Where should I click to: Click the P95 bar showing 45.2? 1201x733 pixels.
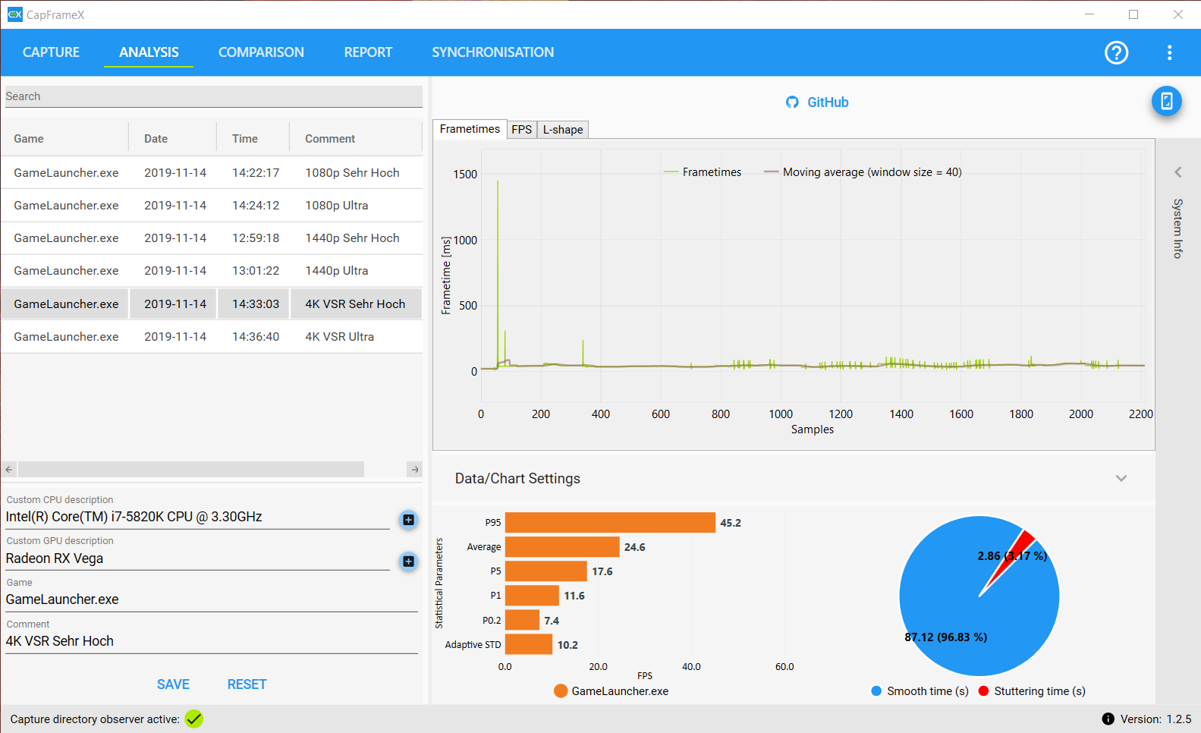(x=610, y=523)
